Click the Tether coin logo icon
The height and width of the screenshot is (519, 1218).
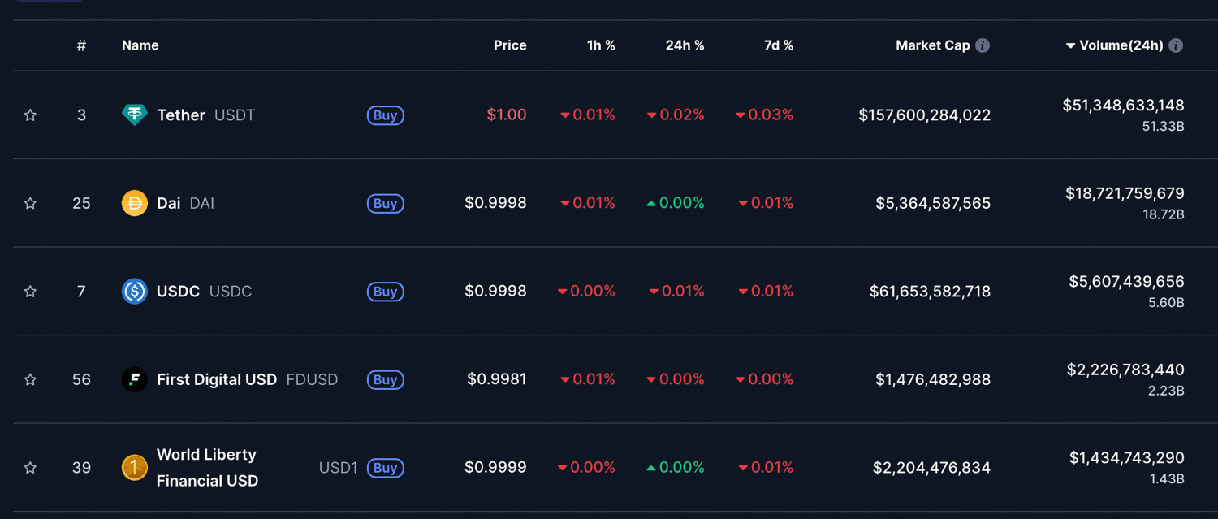click(x=134, y=115)
